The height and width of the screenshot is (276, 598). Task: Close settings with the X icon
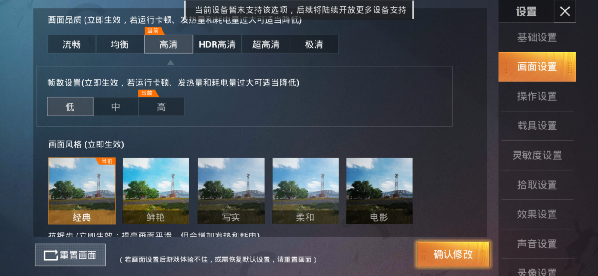(x=564, y=11)
